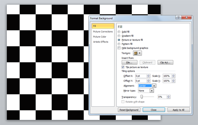Open the Mirror type dropdown arrow
This screenshot has width=198, height=125.
click(152, 91)
